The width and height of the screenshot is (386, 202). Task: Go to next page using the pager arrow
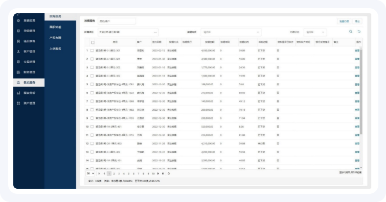tap(158, 173)
